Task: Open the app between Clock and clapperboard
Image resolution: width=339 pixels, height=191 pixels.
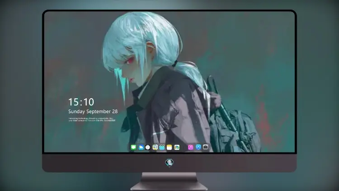Action: pos(155,148)
